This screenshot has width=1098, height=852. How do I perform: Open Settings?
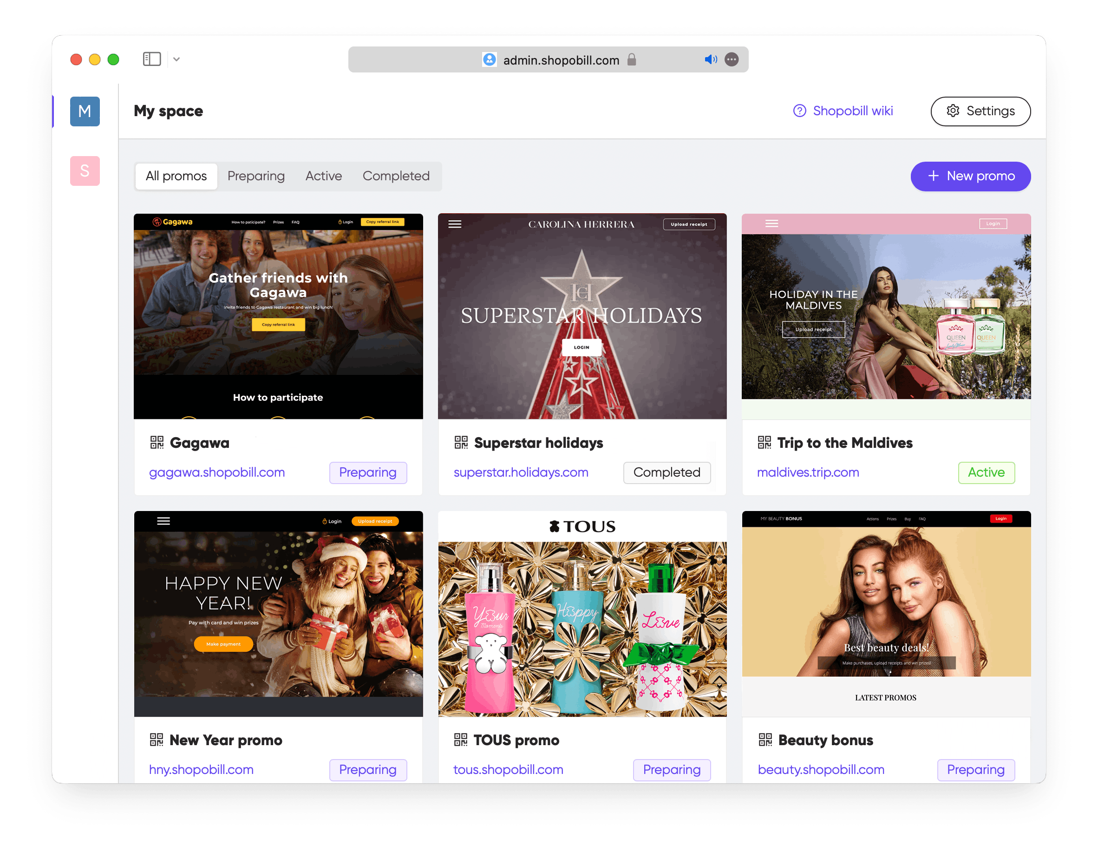pyautogui.click(x=980, y=111)
